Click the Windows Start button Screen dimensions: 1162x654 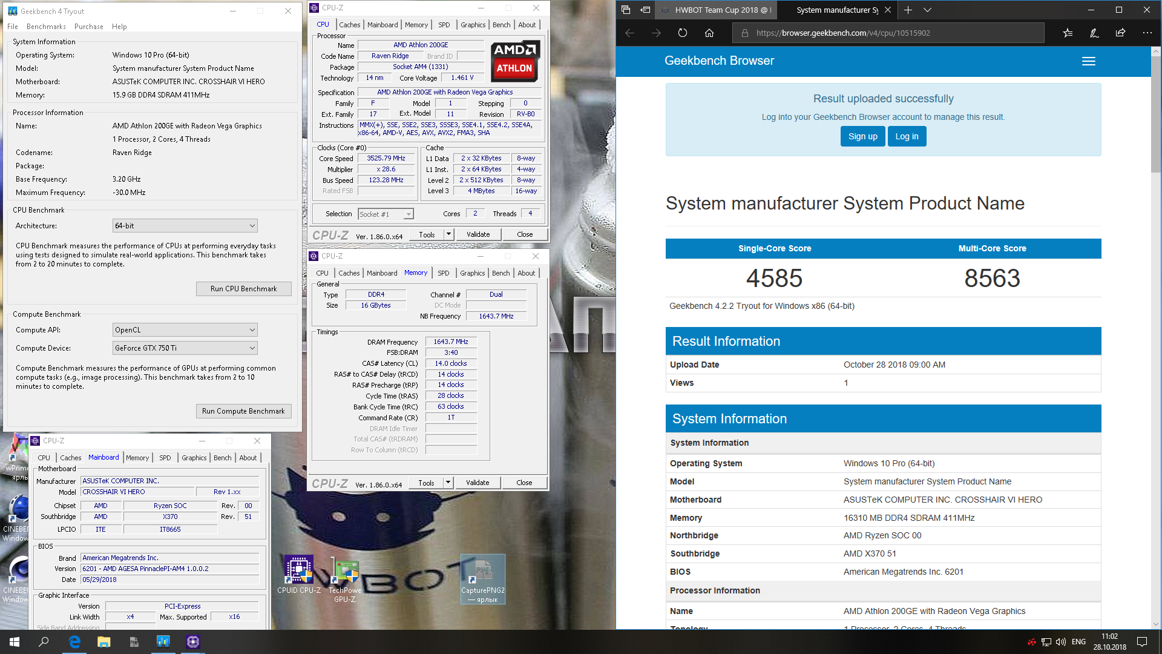point(15,642)
